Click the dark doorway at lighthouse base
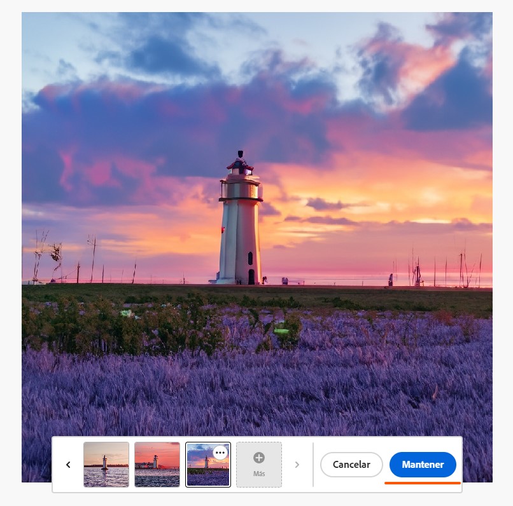The width and height of the screenshot is (513, 506). click(251, 277)
